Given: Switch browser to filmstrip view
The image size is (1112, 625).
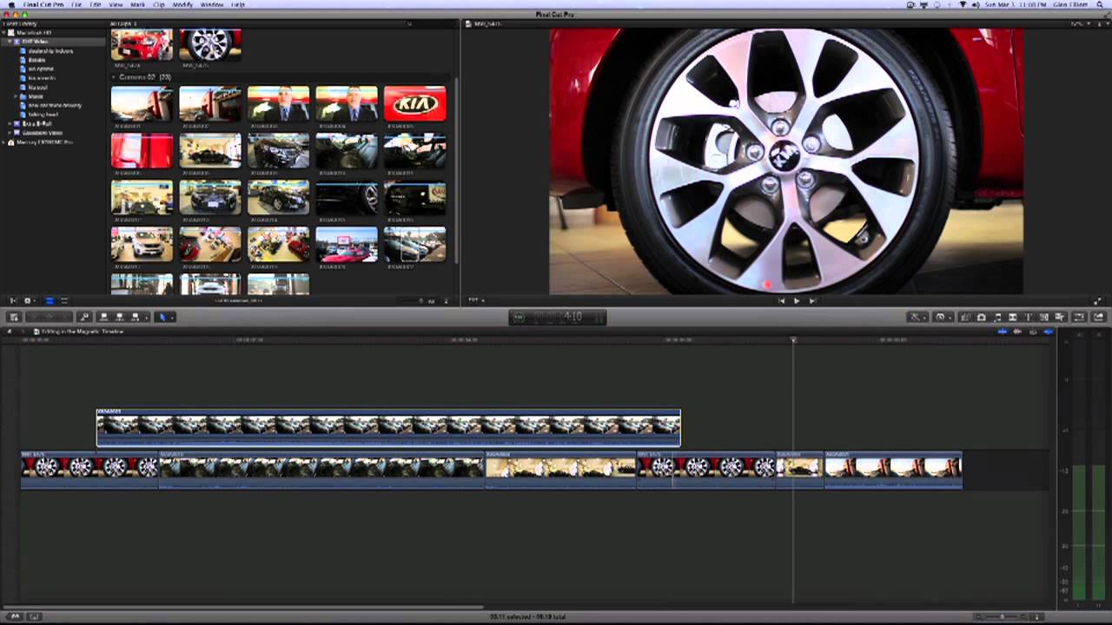Looking at the screenshot, I should coord(49,301).
